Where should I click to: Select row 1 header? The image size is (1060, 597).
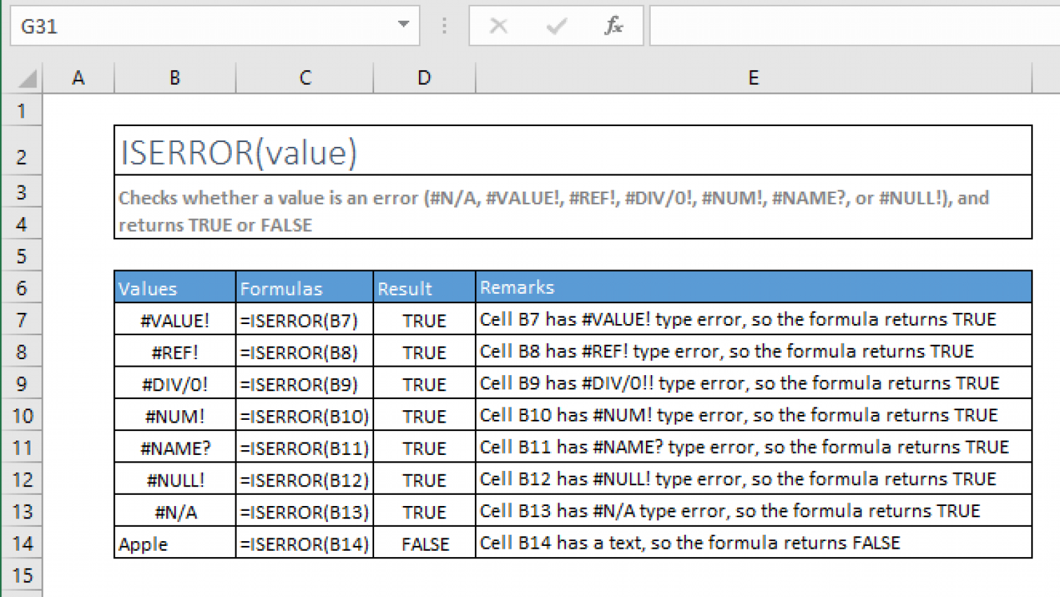point(21,110)
